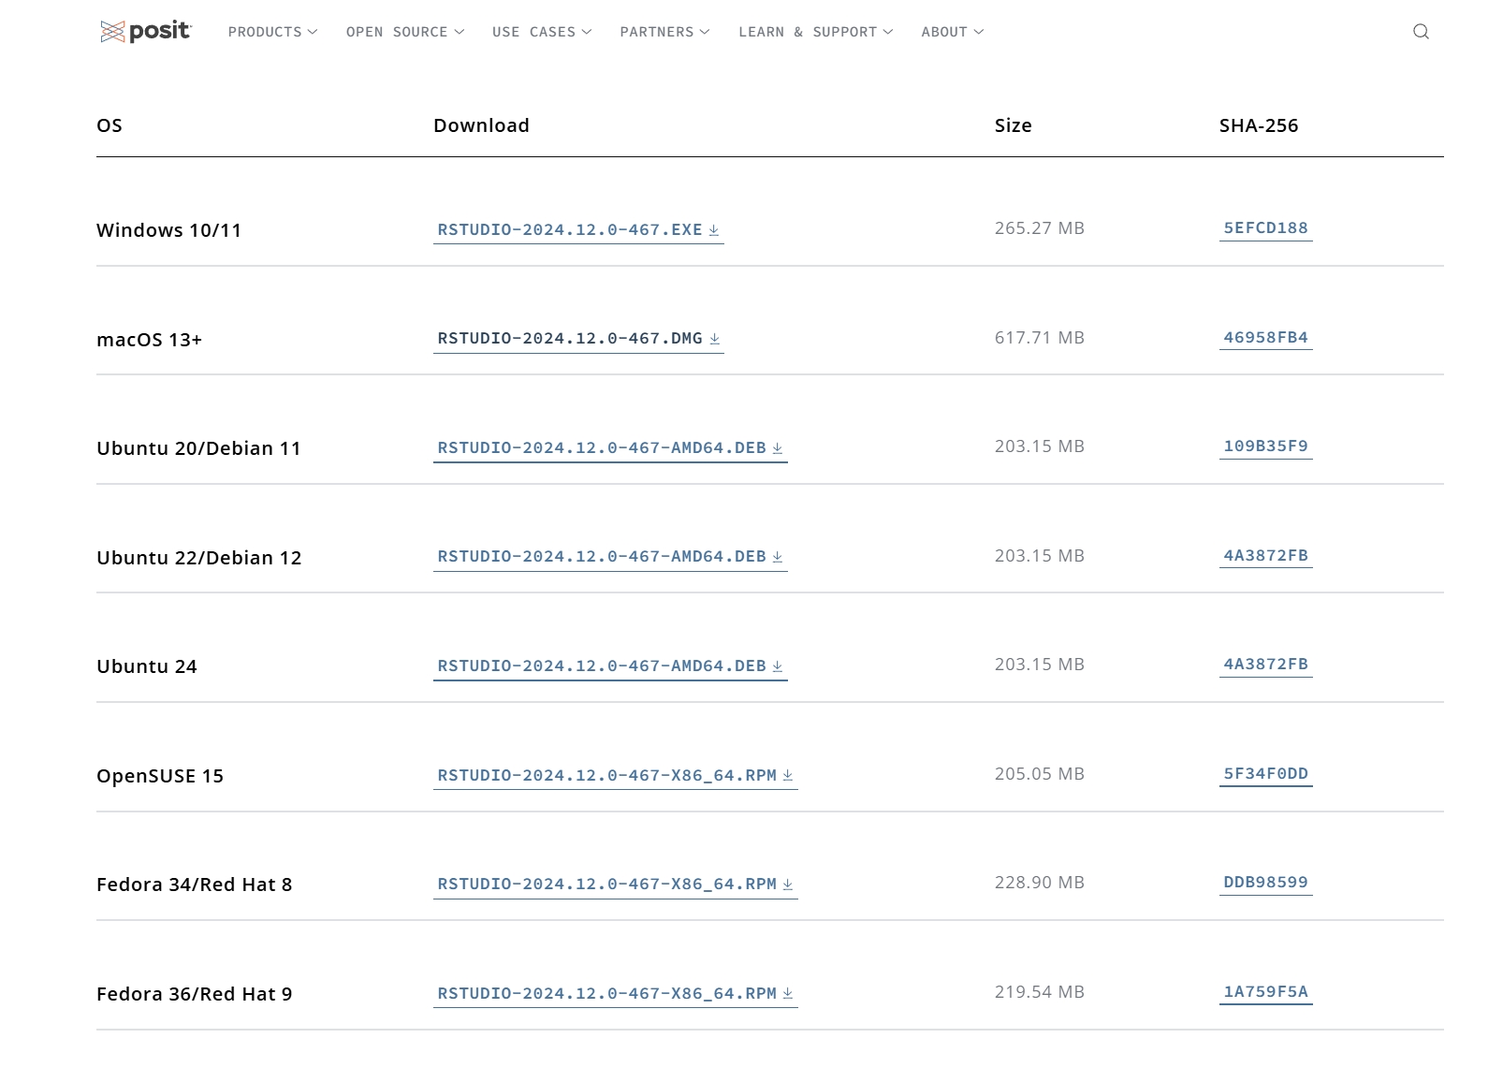Image resolution: width=1503 pixels, height=1082 pixels.
Task: Open SHA-256 hash 5EFCD188
Action: (x=1265, y=228)
